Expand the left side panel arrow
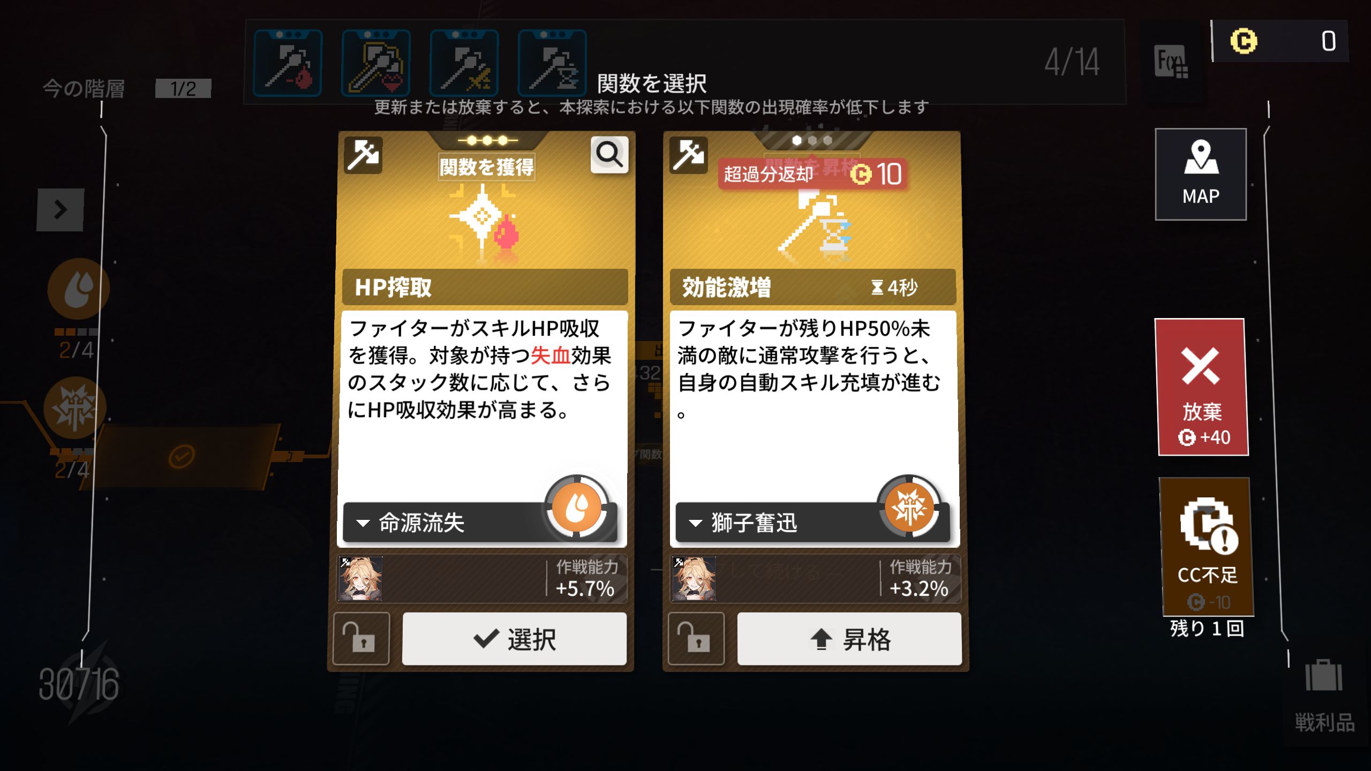 (x=60, y=210)
